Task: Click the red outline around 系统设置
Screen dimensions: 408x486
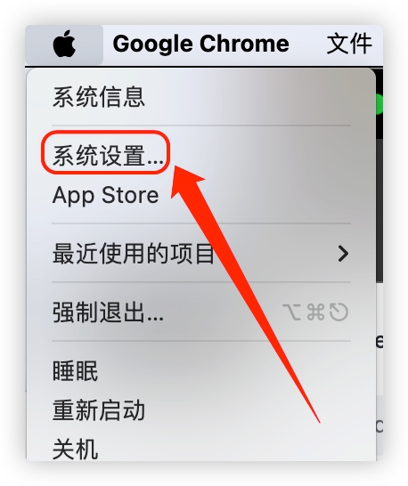Action: [x=105, y=152]
